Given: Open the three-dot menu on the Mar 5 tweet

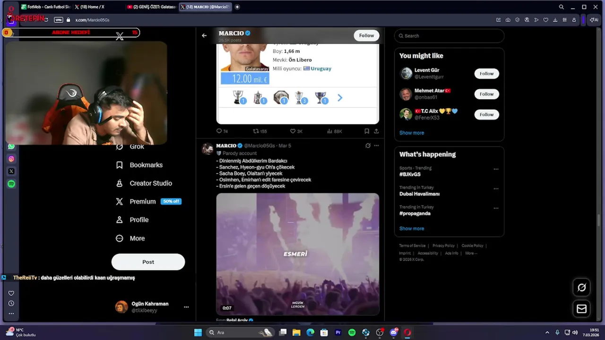Looking at the screenshot, I should (x=376, y=145).
